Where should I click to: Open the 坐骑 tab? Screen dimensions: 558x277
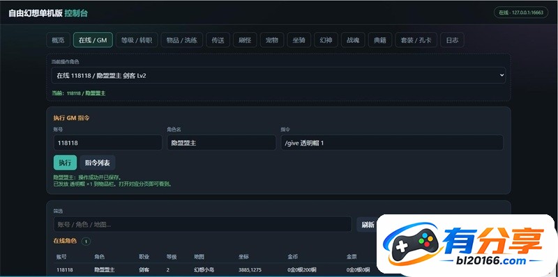pyautogui.click(x=299, y=40)
